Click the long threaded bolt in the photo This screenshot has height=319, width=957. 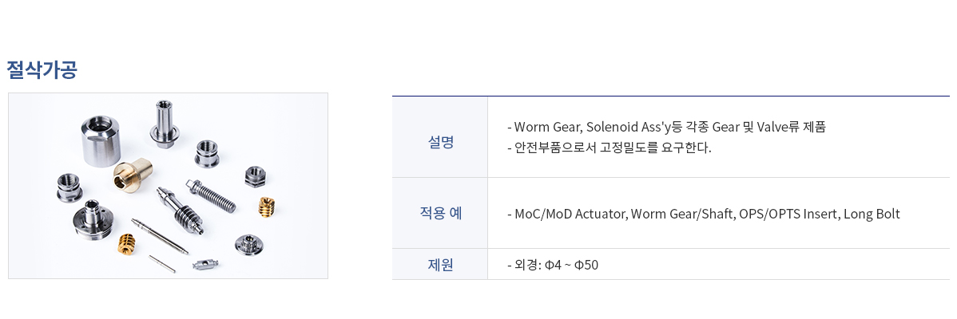(211, 195)
